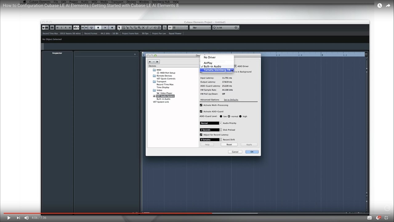Select the Object Selection arrow tool

pyautogui.click(x=119, y=27)
